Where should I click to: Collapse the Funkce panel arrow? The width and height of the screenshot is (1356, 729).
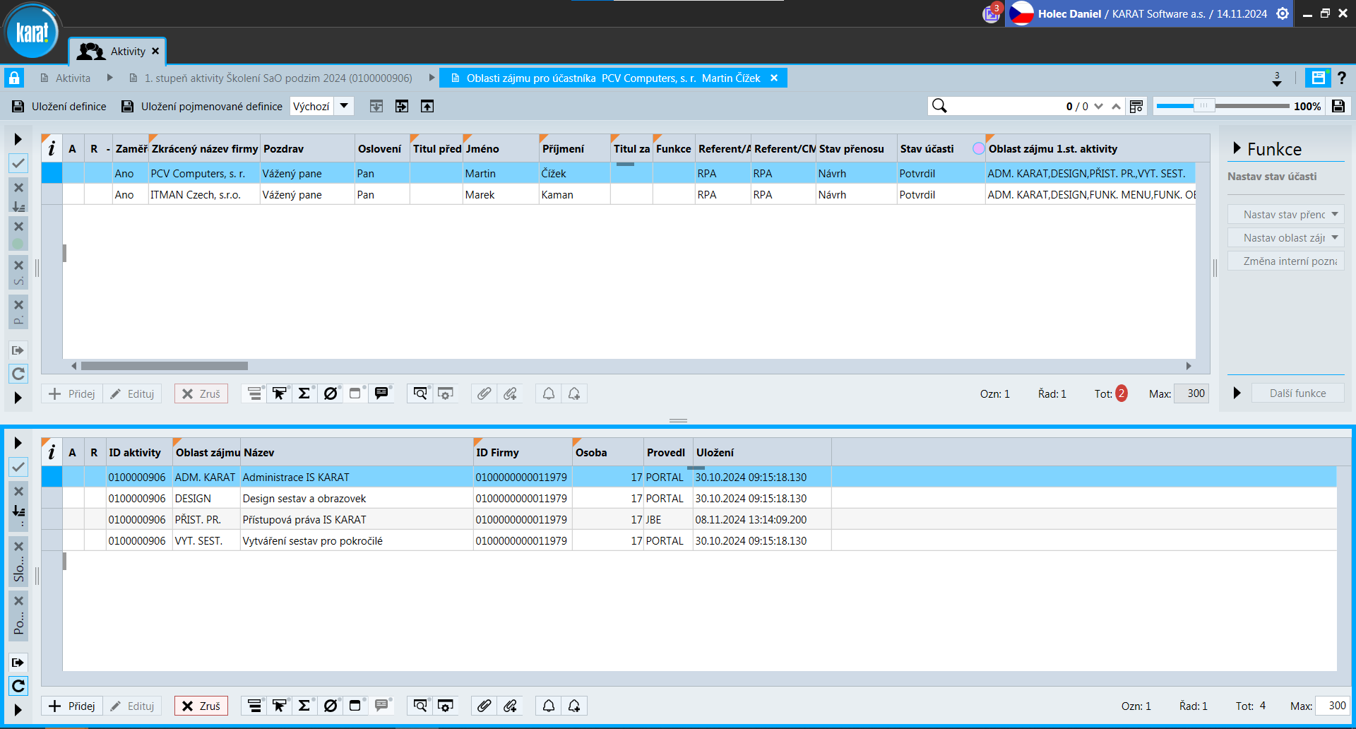click(1237, 148)
